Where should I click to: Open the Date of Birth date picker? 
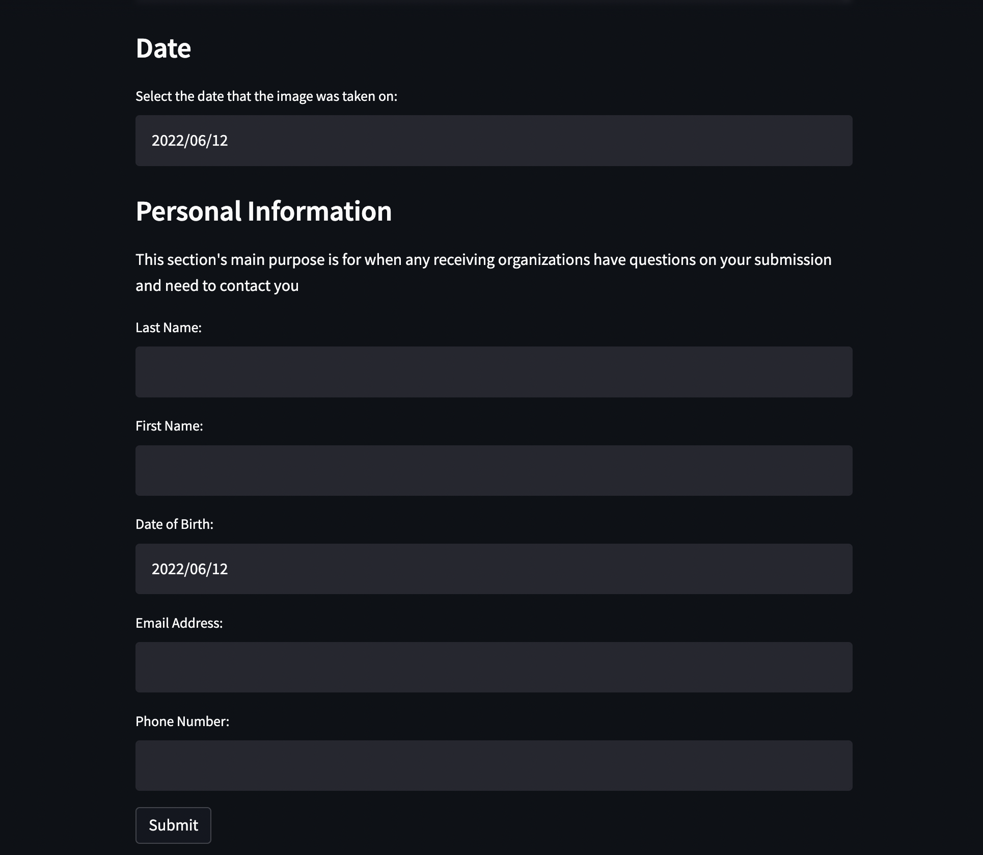[494, 569]
